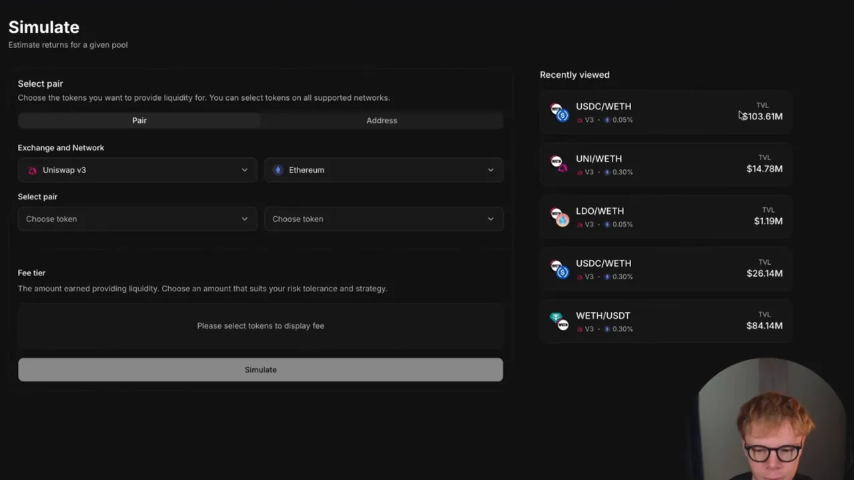
Task: Click the Uniswap v3 logo icon
Action: point(32,170)
